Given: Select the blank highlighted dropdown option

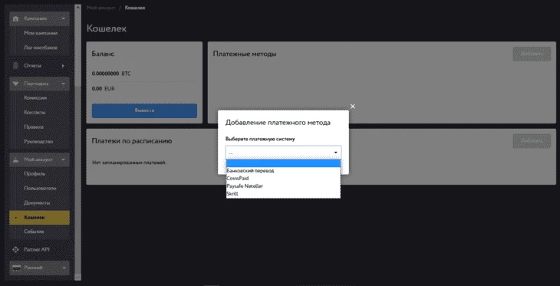Looking at the screenshot, I should 283,163.
